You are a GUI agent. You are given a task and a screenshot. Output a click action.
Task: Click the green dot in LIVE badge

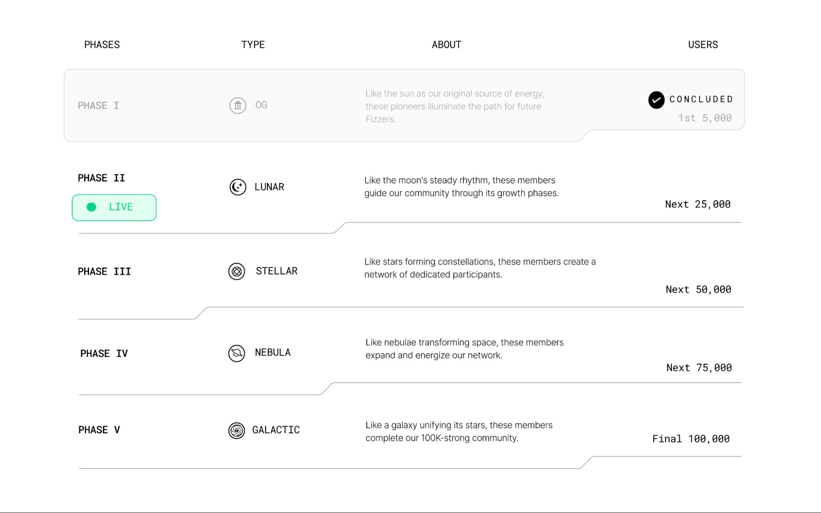click(91, 207)
